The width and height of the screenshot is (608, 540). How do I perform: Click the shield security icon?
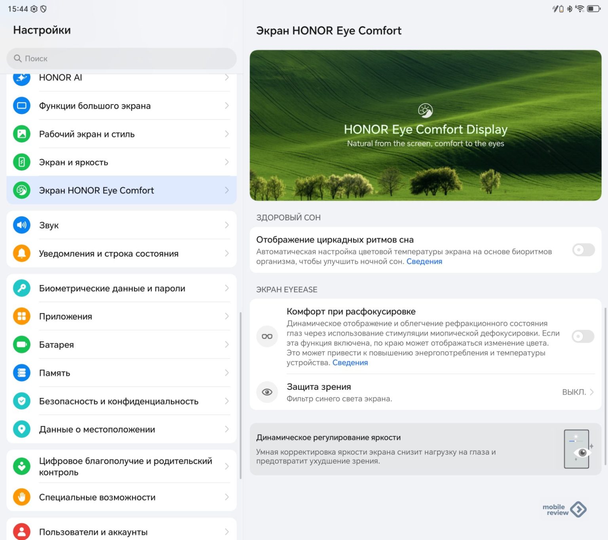click(x=22, y=401)
